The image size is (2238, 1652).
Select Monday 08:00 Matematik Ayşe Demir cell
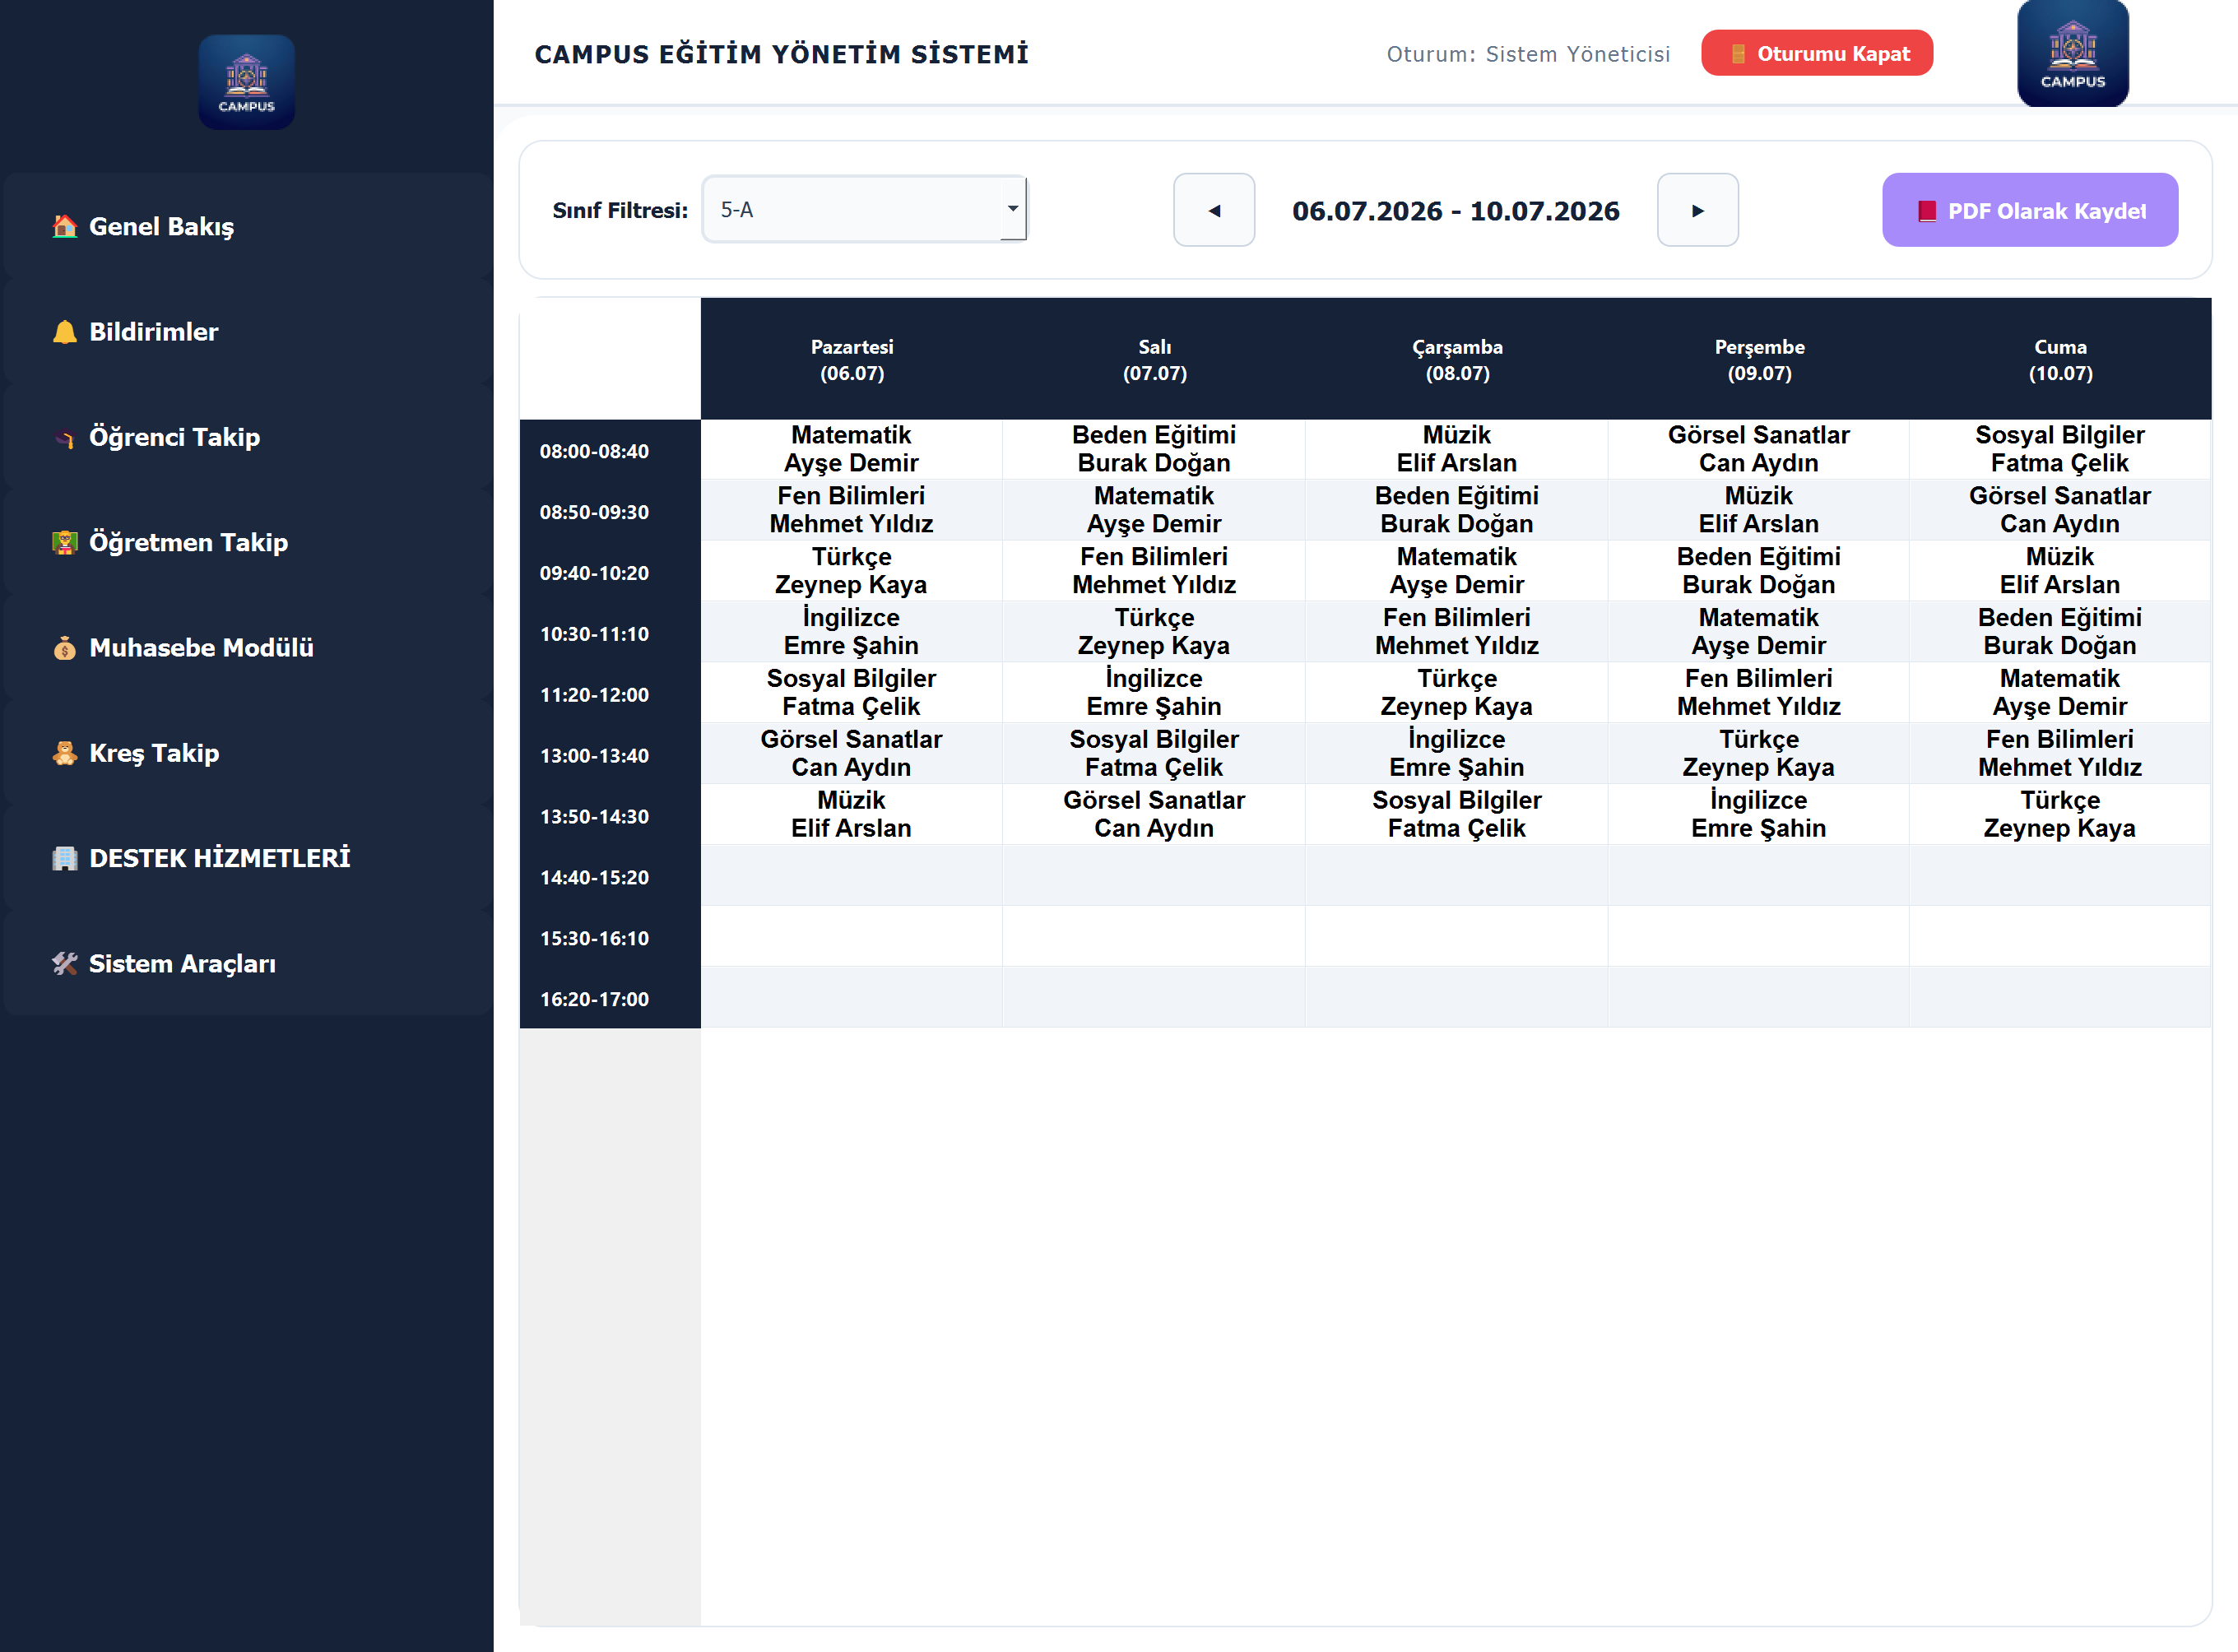pyautogui.click(x=851, y=449)
